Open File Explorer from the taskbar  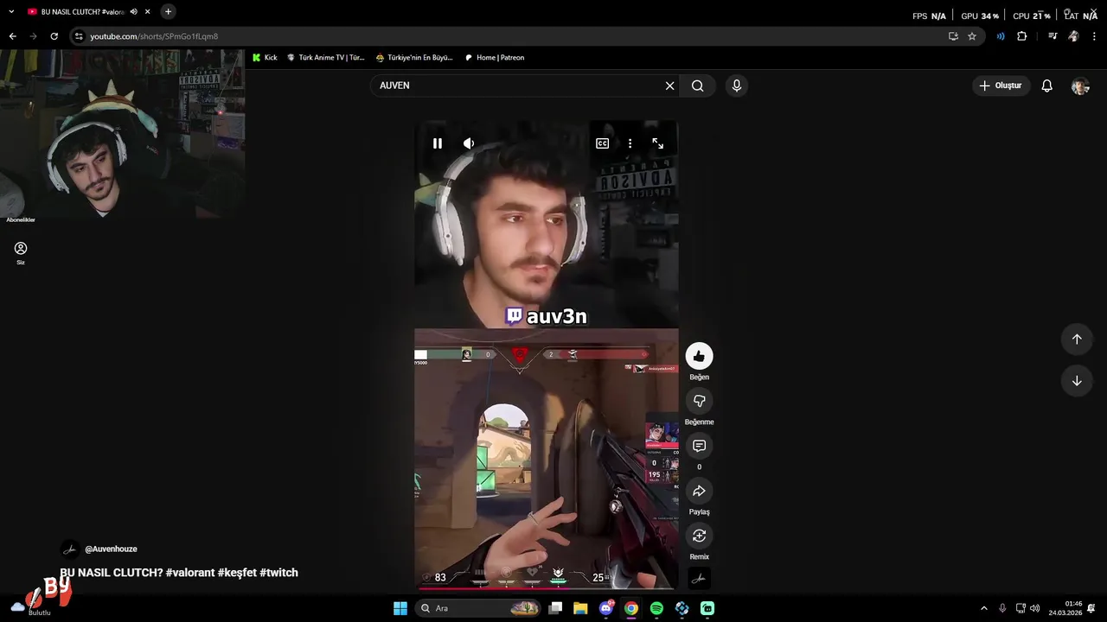580,608
